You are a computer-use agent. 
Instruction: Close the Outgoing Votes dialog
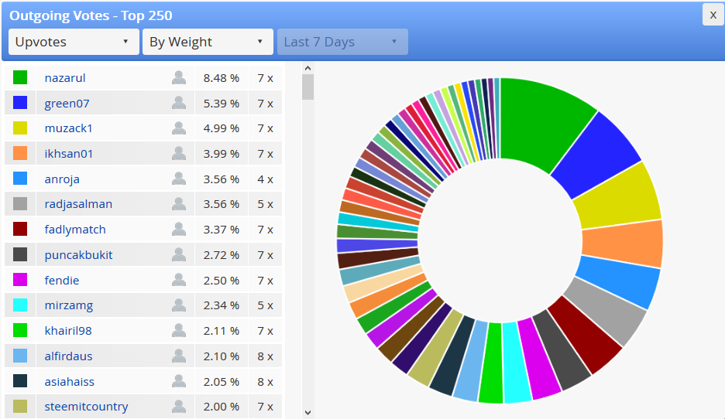click(713, 15)
